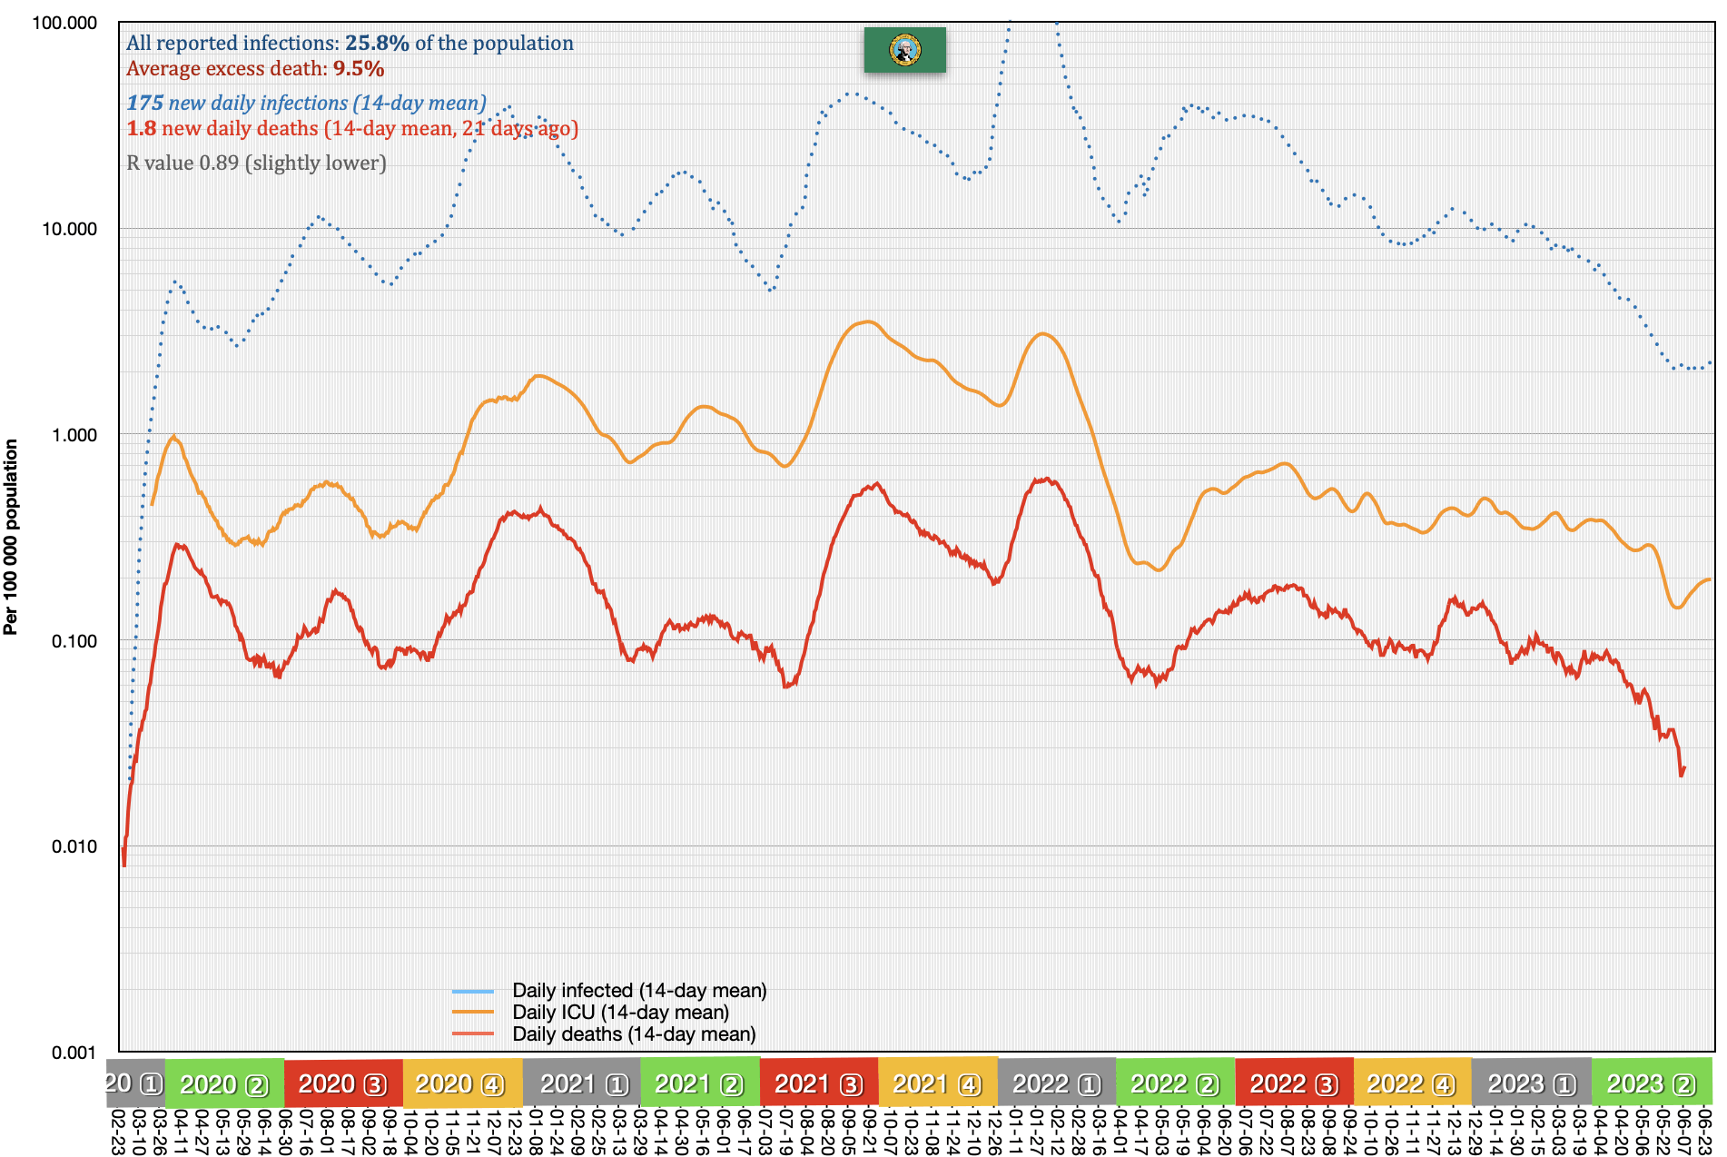
Task: Click the Washington state flag icon
Action: tap(904, 50)
